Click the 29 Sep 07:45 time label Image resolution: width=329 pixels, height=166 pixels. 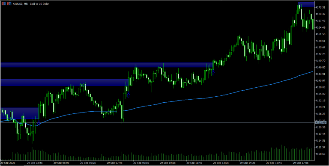point(114,163)
